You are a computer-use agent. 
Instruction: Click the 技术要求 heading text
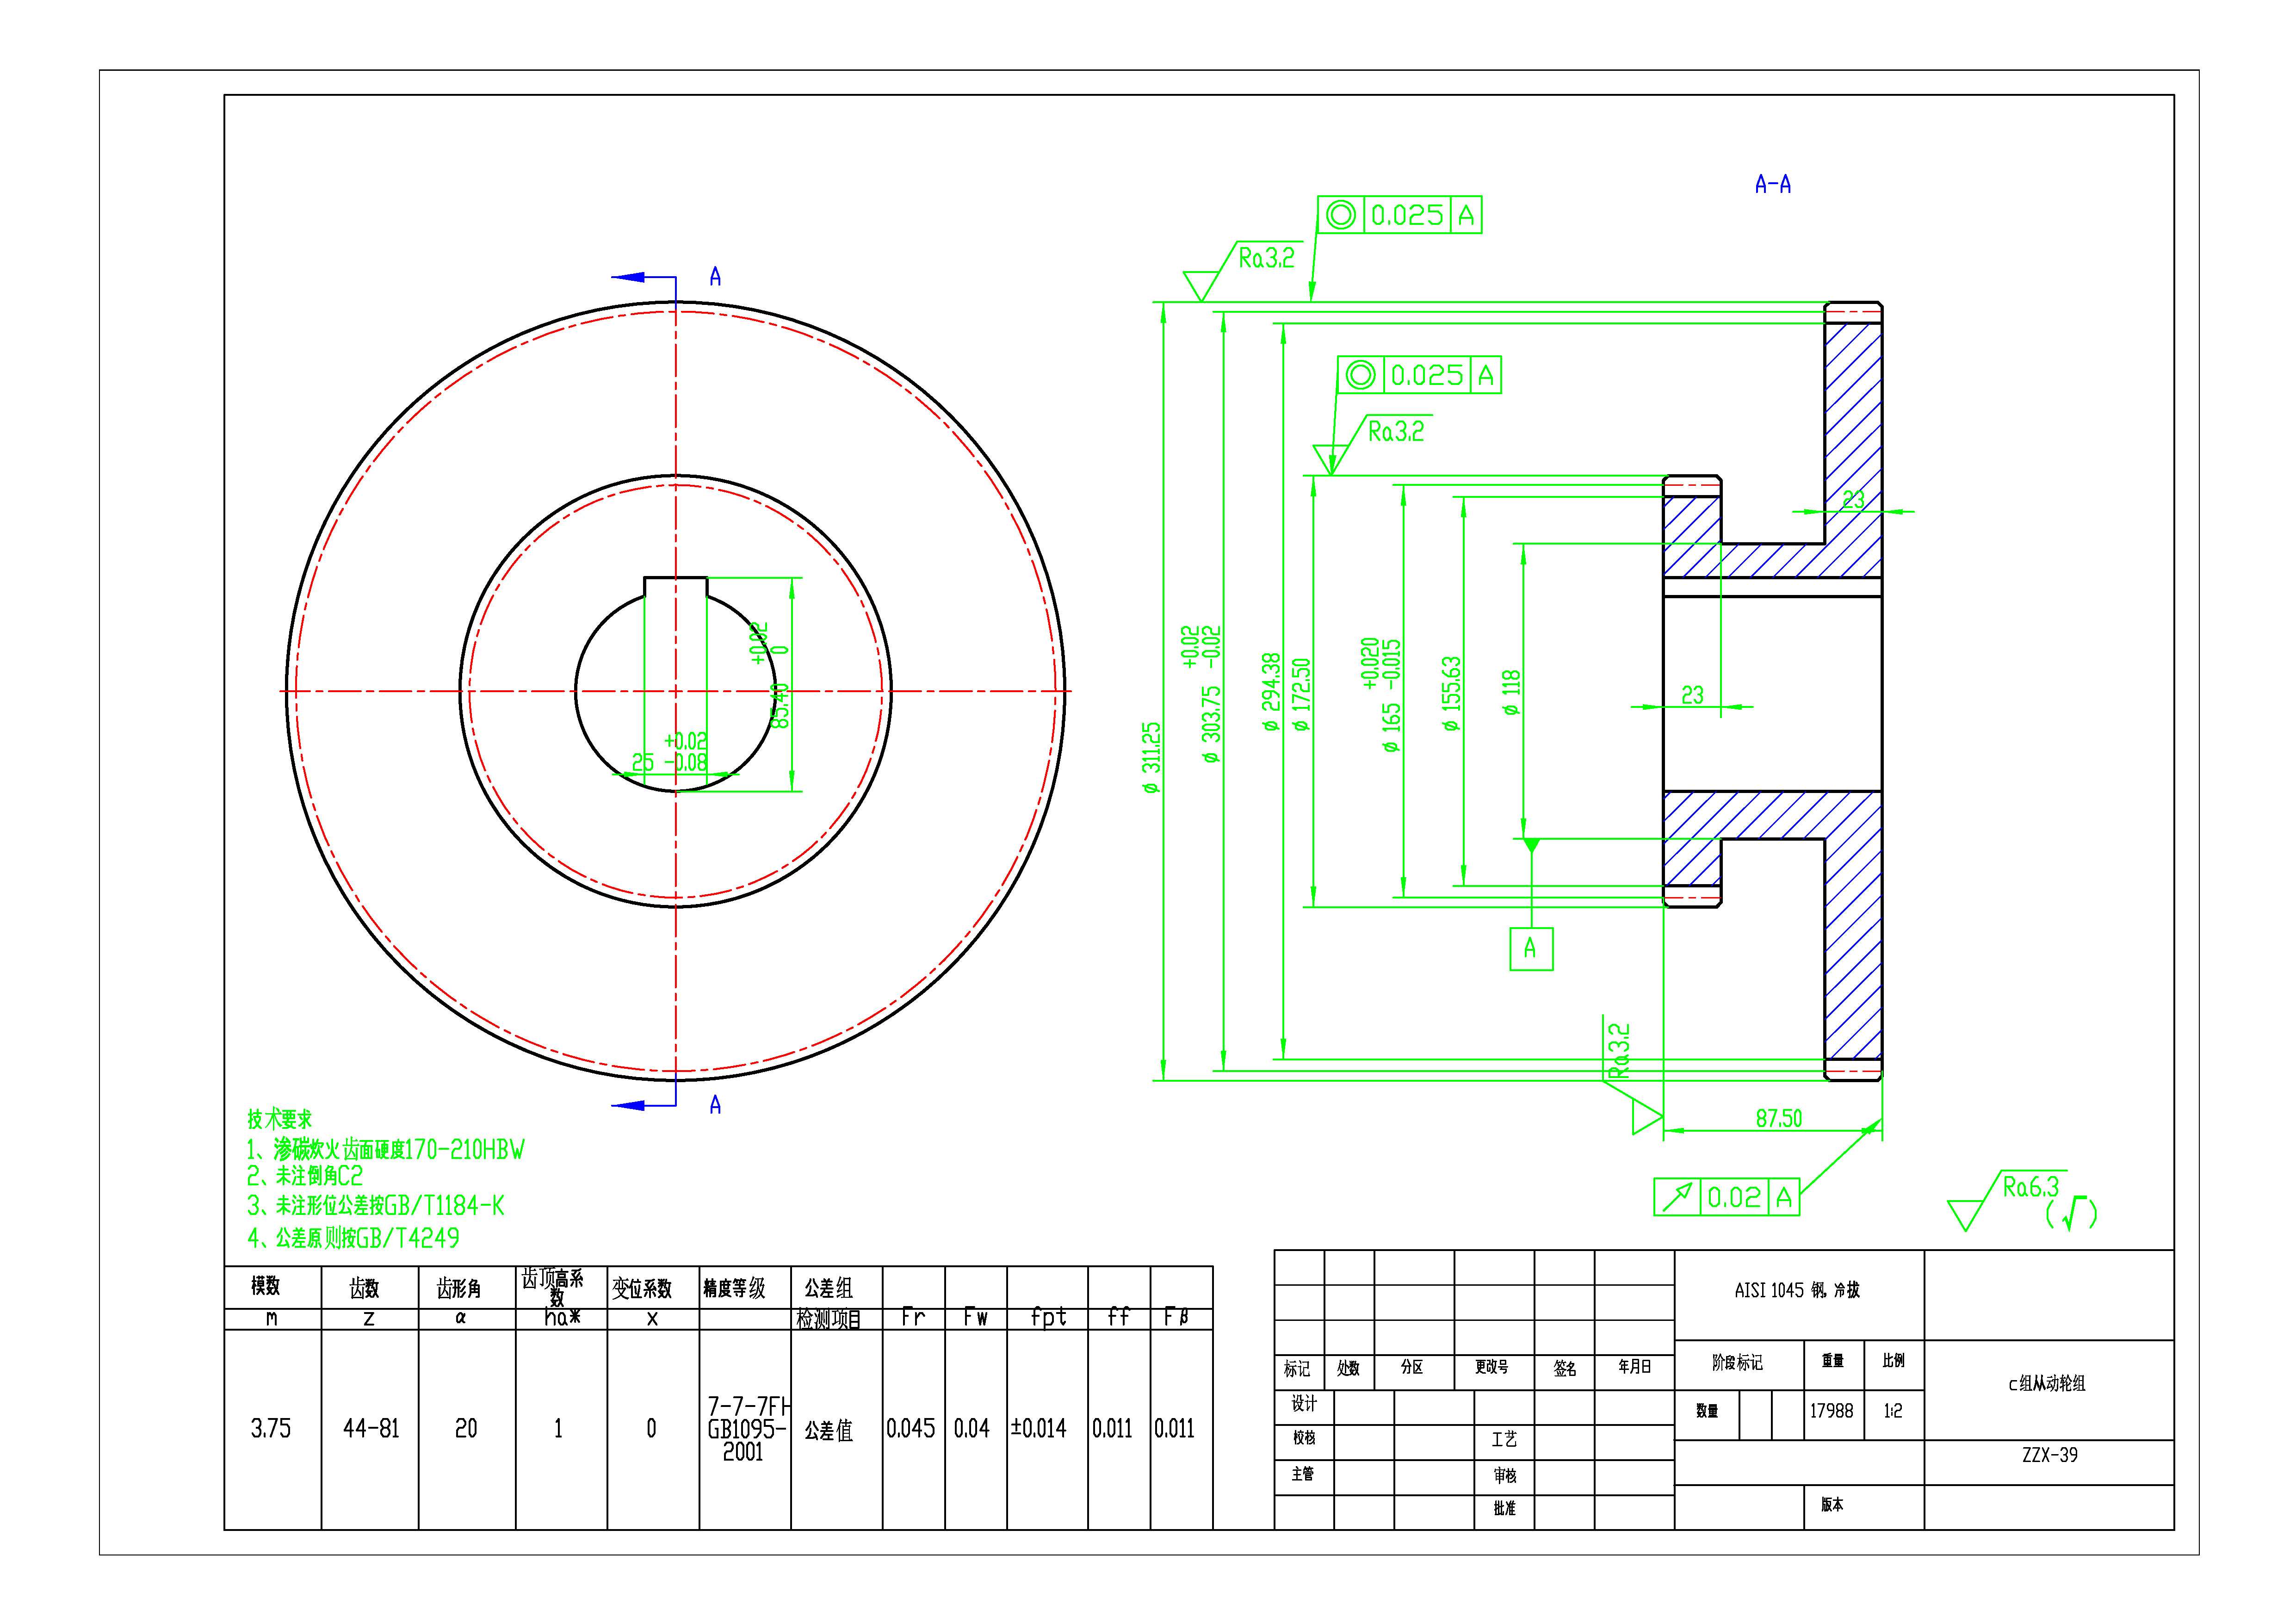[x=280, y=1119]
